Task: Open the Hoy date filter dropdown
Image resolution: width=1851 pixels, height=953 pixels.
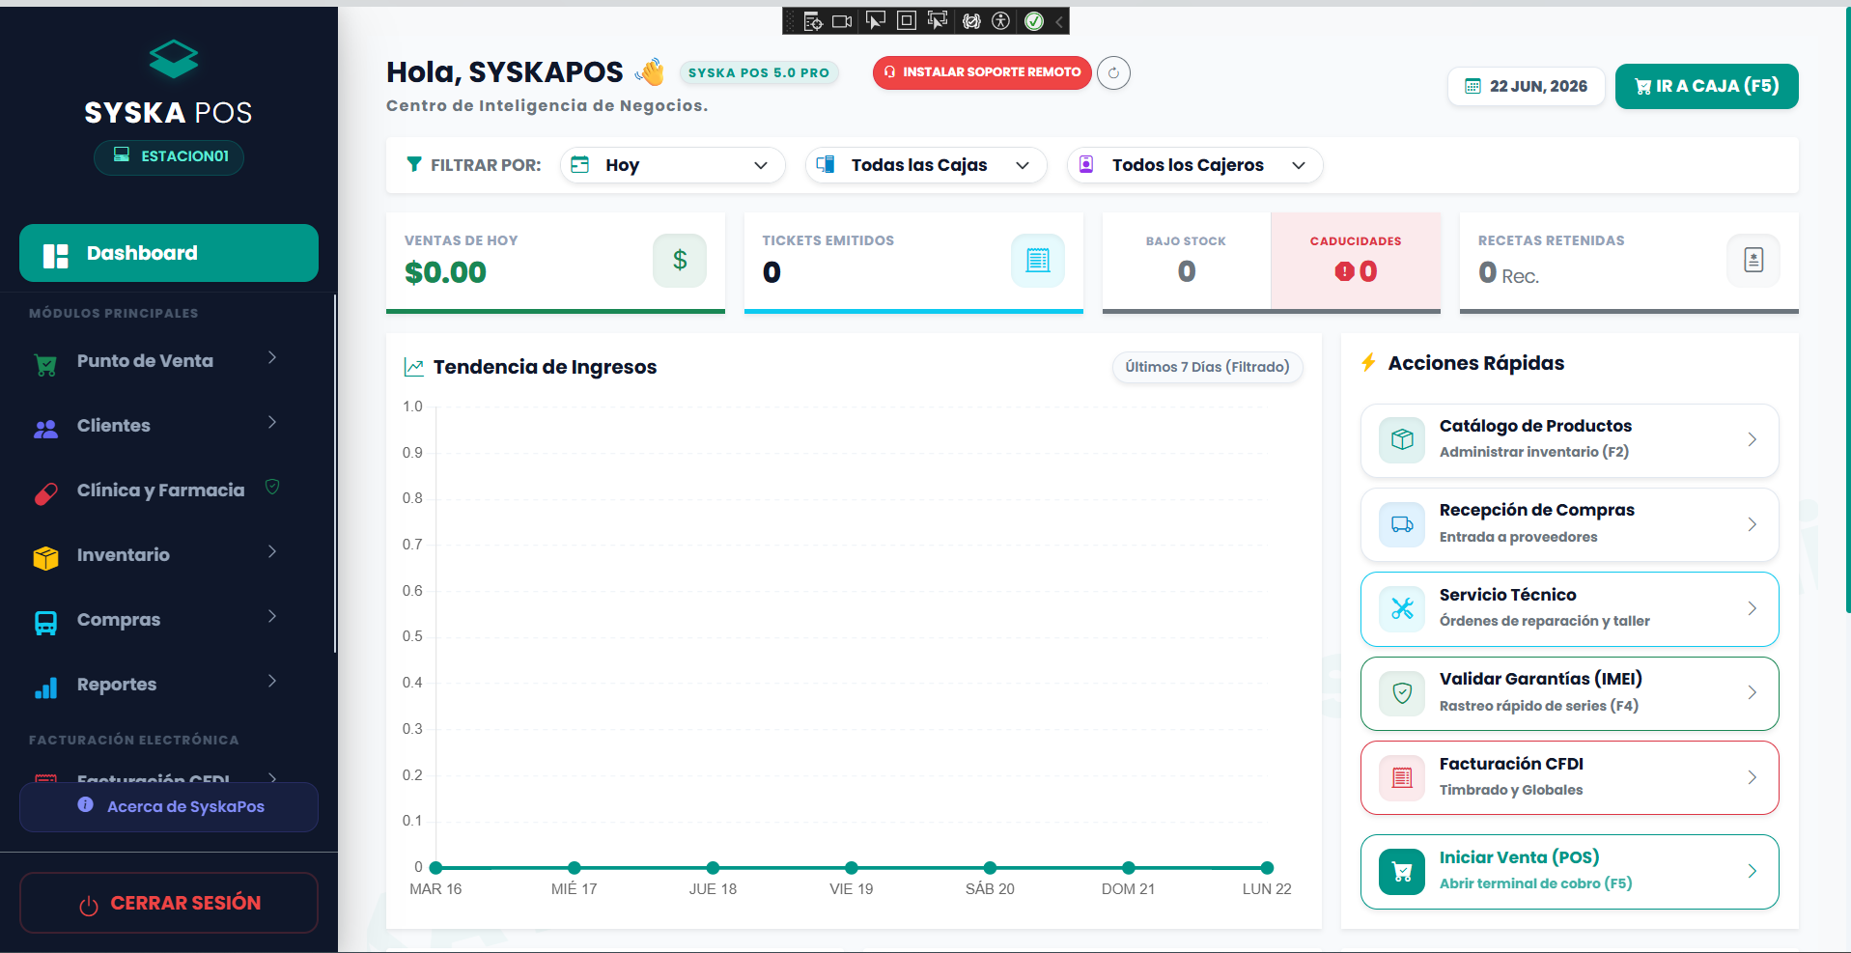Action: tap(672, 165)
